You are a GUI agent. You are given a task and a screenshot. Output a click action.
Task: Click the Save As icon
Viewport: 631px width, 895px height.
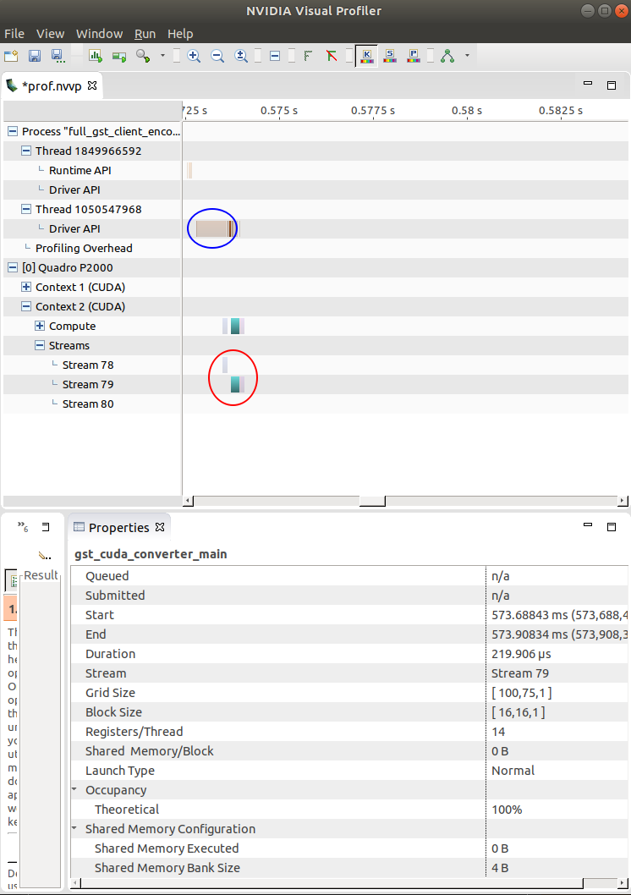click(x=57, y=56)
